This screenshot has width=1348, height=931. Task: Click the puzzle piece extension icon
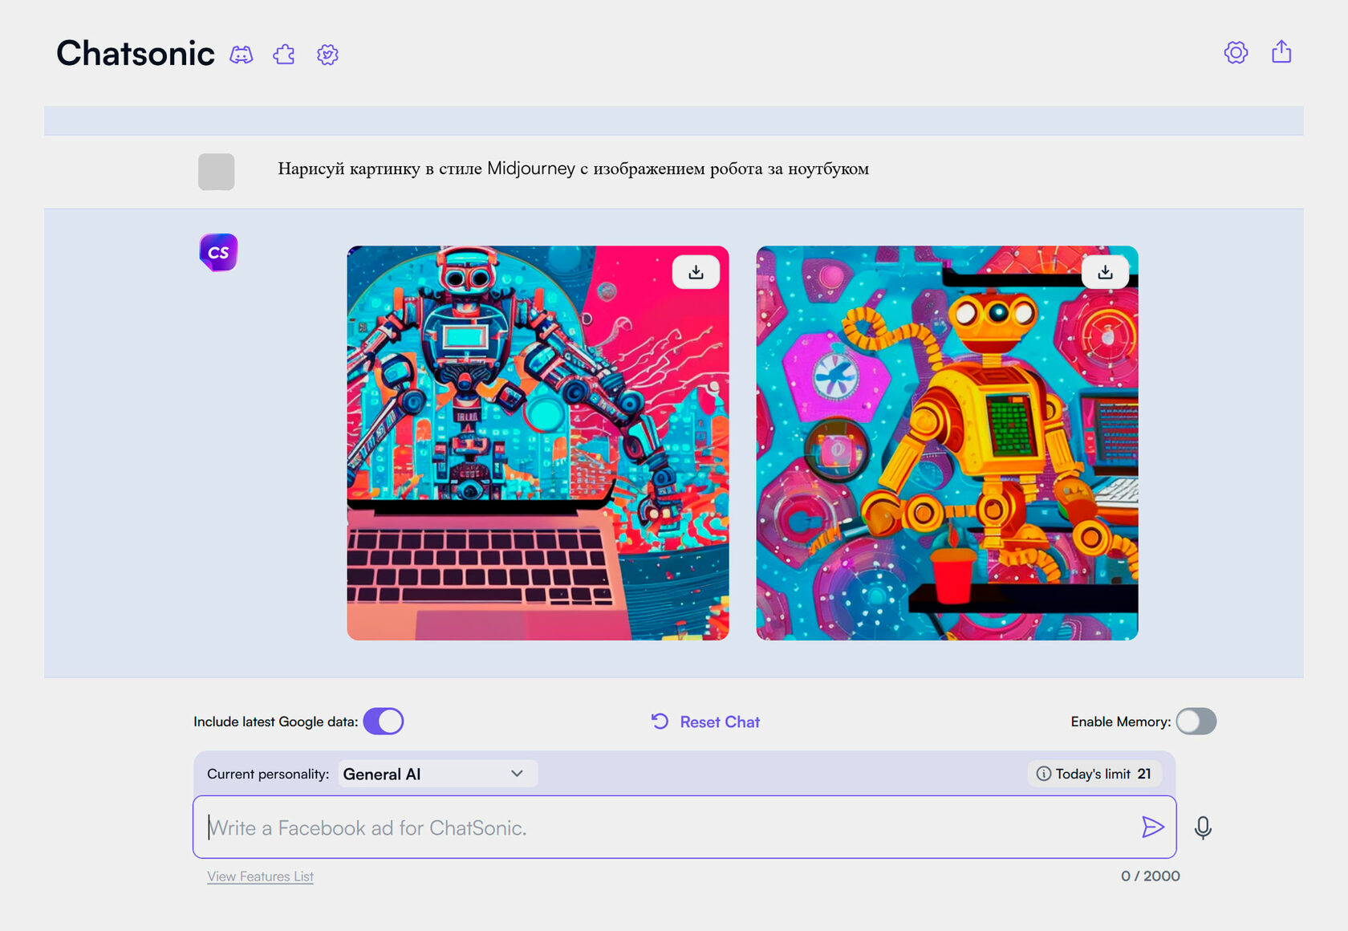click(x=284, y=55)
